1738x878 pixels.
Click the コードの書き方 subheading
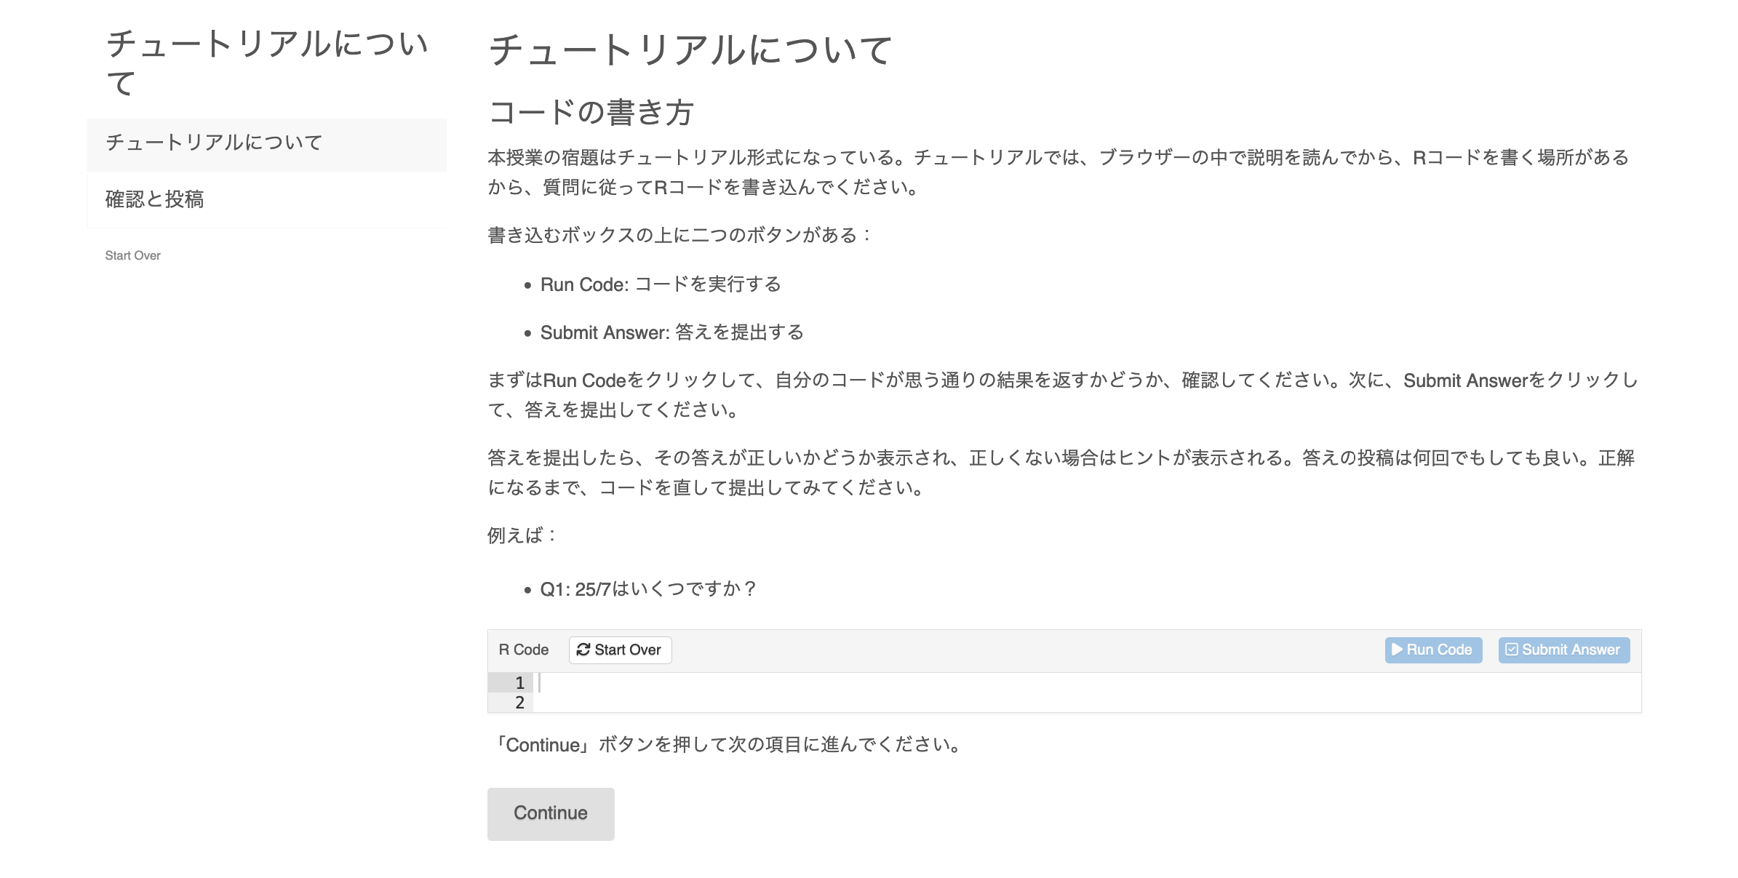[591, 112]
